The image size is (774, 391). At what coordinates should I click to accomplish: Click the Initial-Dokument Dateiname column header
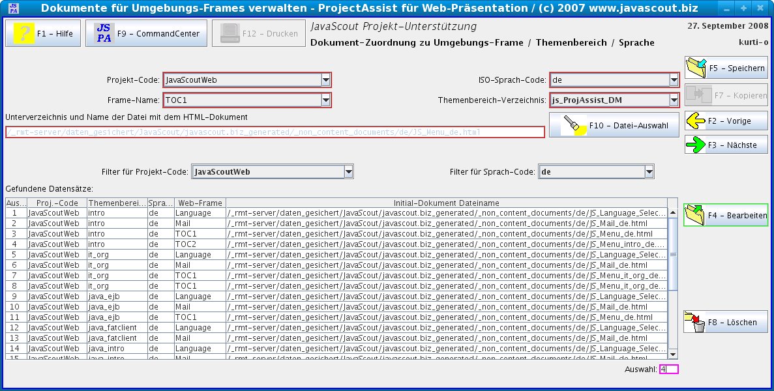(446, 203)
